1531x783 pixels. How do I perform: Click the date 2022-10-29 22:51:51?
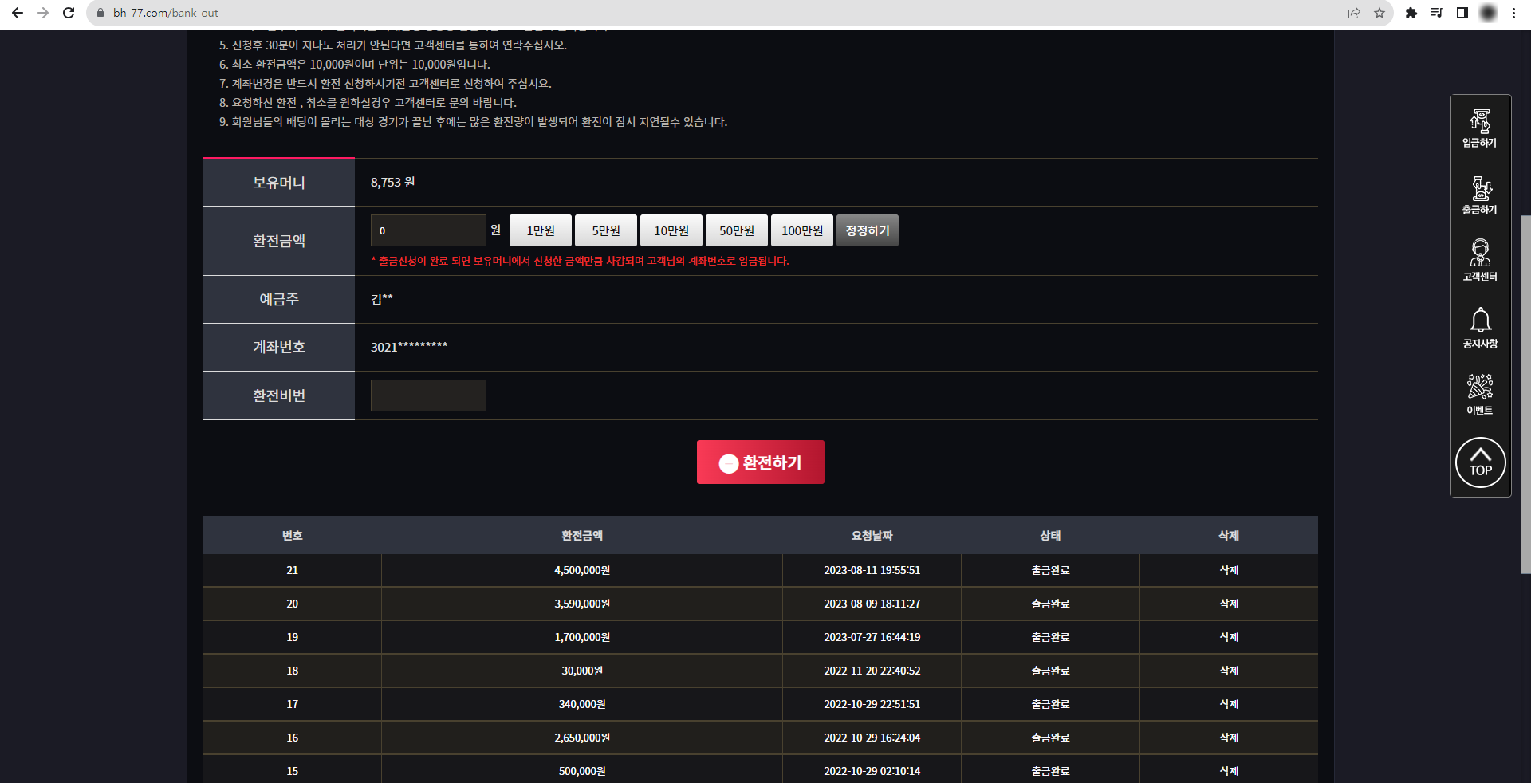point(872,704)
